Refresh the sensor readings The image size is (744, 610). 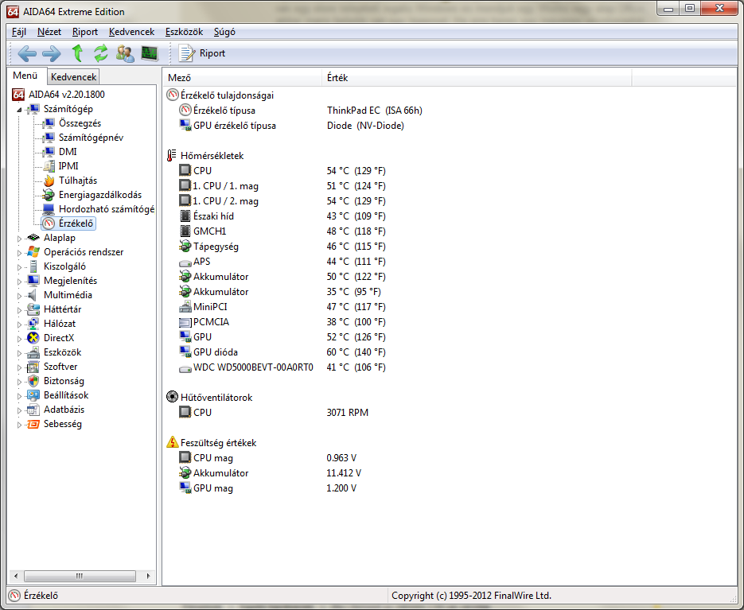(x=100, y=53)
